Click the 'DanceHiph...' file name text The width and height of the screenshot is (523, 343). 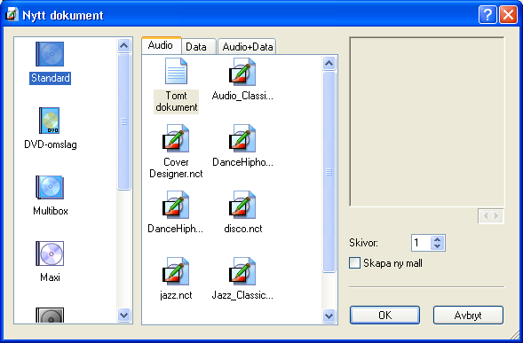tap(176, 229)
